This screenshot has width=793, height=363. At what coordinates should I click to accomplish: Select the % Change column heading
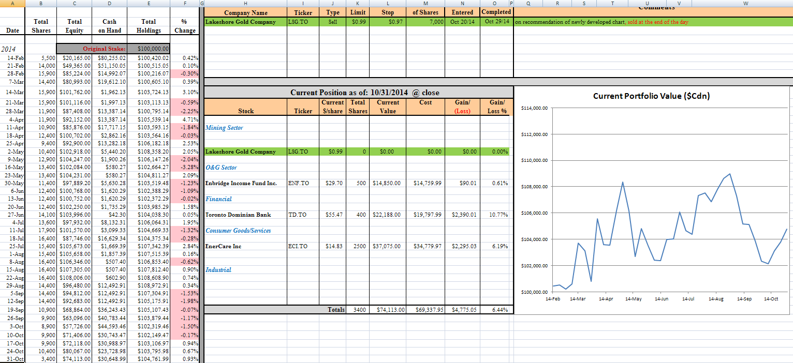pyautogui.click(x=185, y=26)
